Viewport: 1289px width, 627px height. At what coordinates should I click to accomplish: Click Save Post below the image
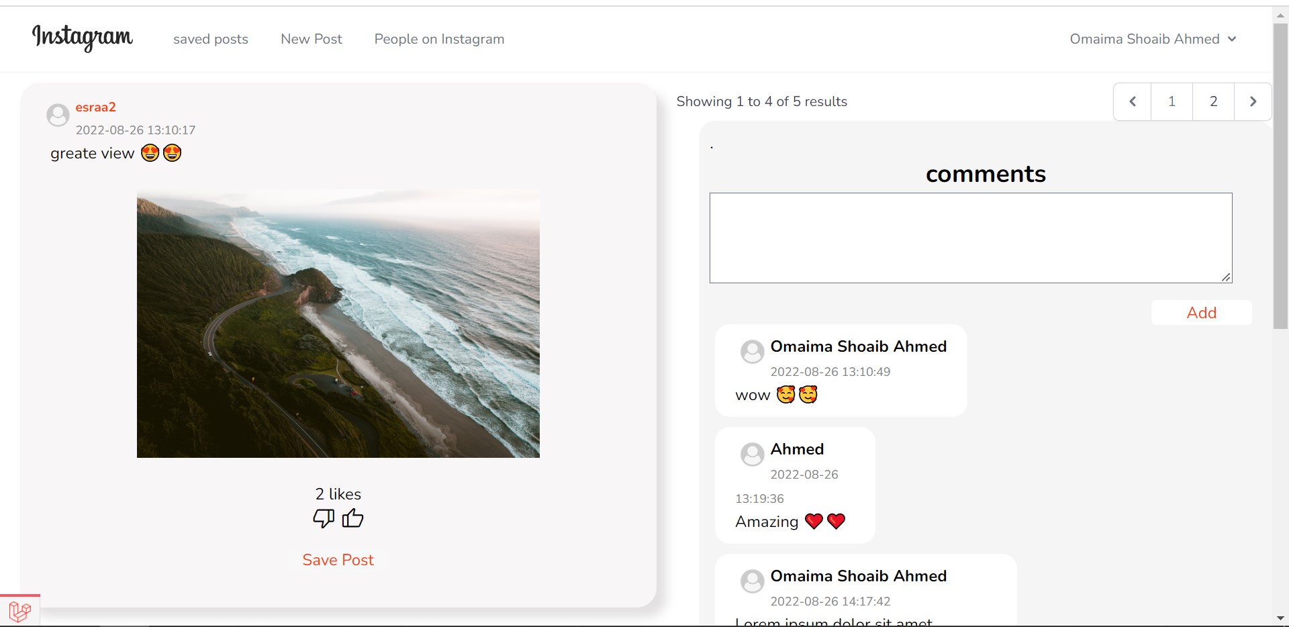pos(338,559)
